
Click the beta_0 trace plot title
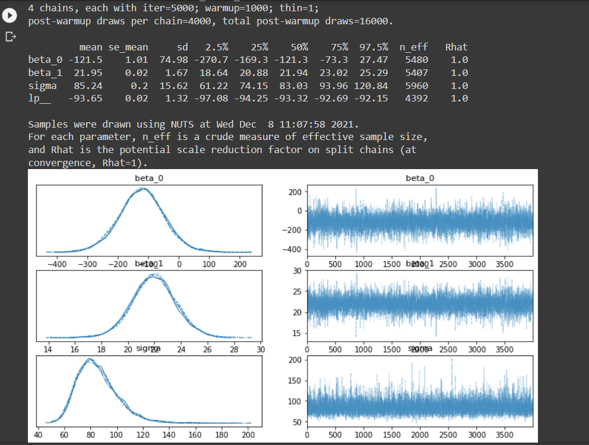(x=420, y=179)
